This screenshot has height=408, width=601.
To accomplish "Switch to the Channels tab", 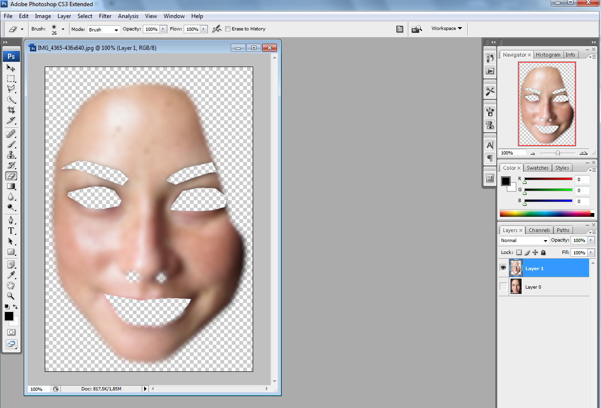I will 539,230.
